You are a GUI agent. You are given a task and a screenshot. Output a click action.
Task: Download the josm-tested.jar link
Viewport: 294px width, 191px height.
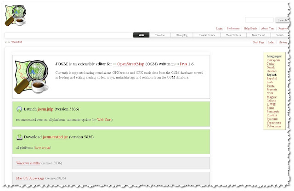pyautogui.click(x=55, y=137)
